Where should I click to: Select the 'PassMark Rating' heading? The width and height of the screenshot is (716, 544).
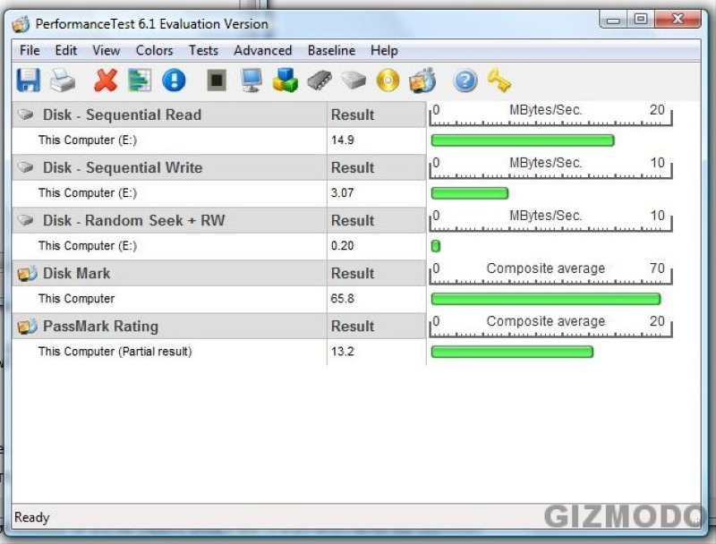coord(100,327)
